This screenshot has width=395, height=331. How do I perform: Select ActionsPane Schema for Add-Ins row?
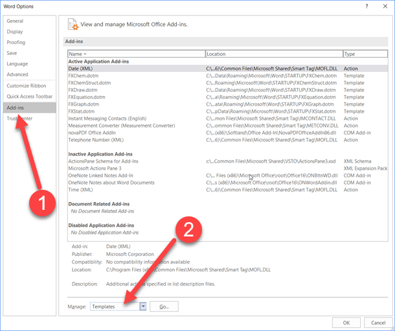228,161
